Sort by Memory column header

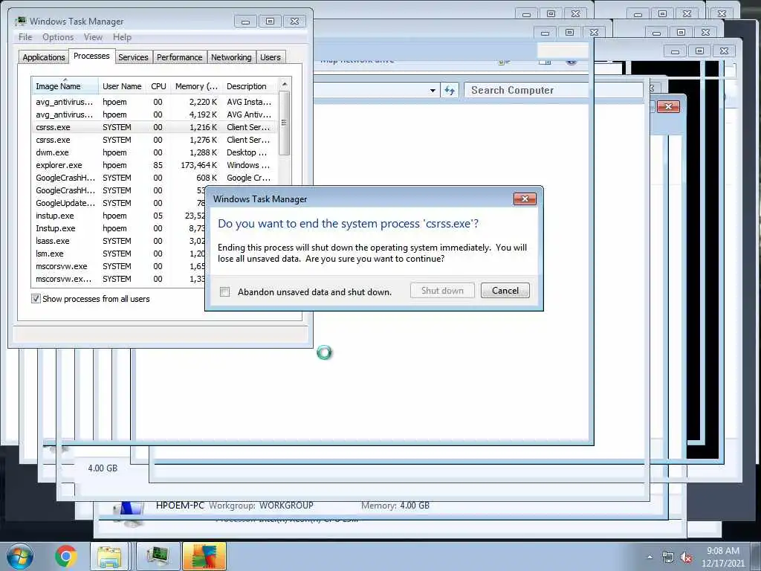196,86
